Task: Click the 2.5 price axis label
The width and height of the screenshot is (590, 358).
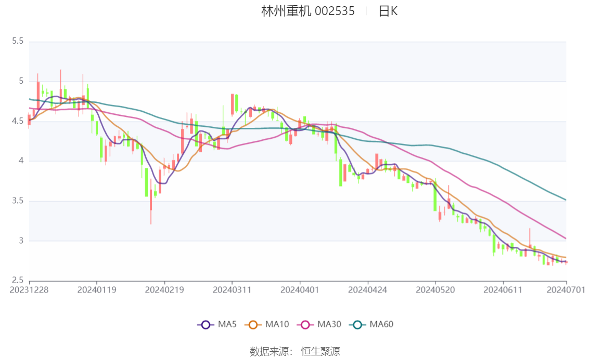Action: click(17, 280)
